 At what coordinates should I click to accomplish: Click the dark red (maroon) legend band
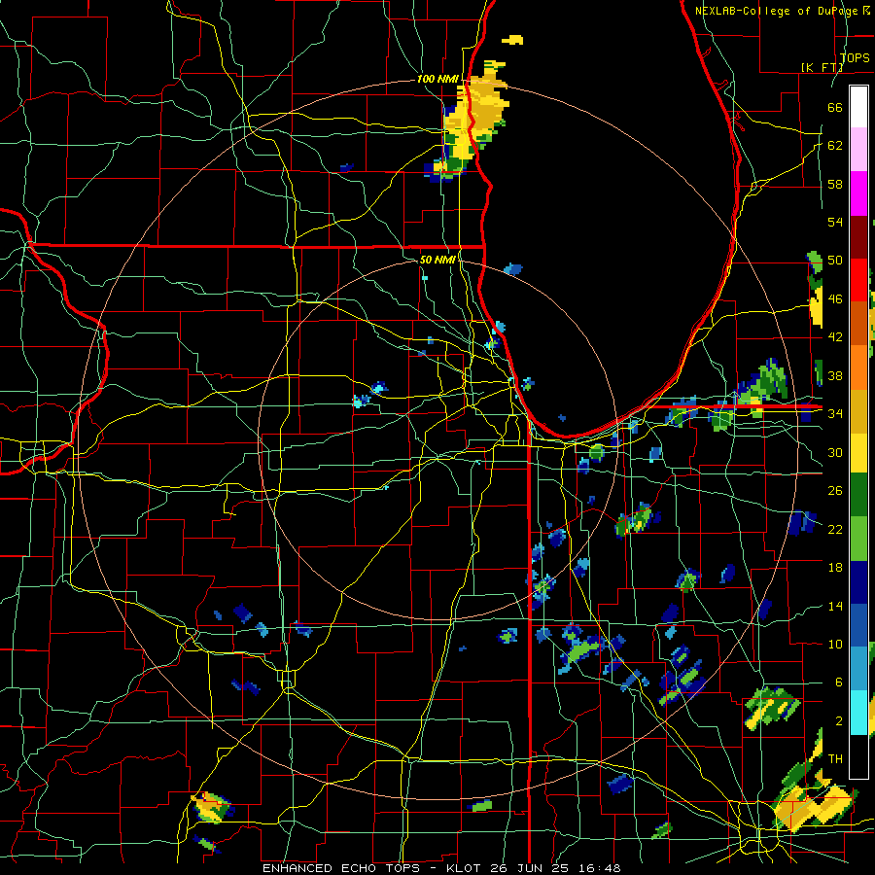point(858,236)
